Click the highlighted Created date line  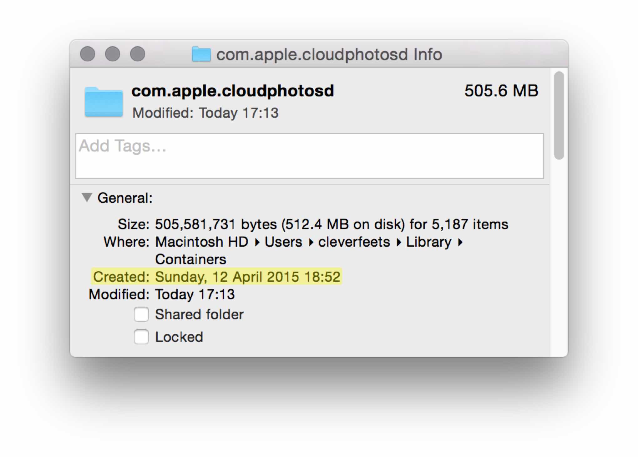[x=216, y=277]
